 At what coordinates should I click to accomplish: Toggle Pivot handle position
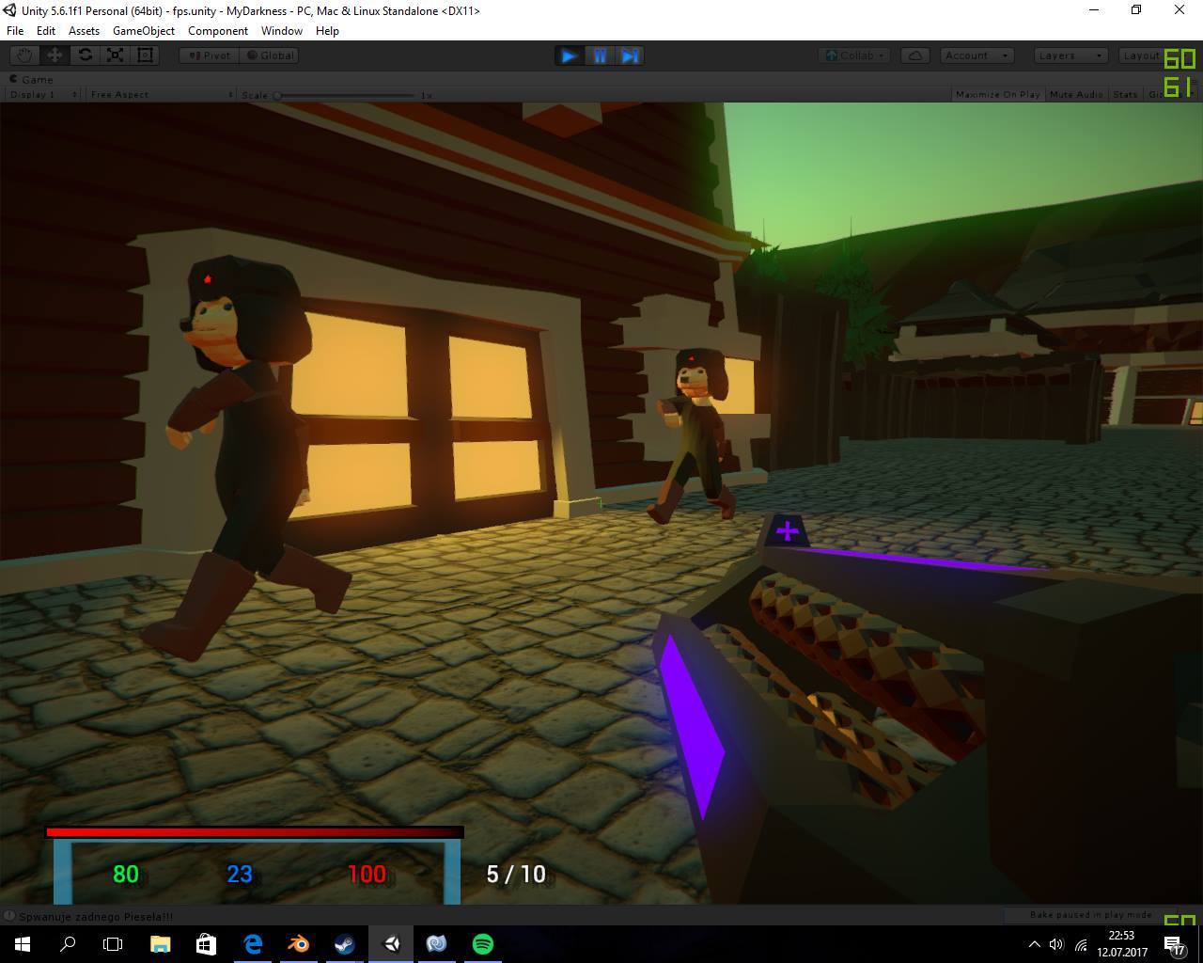209,55
